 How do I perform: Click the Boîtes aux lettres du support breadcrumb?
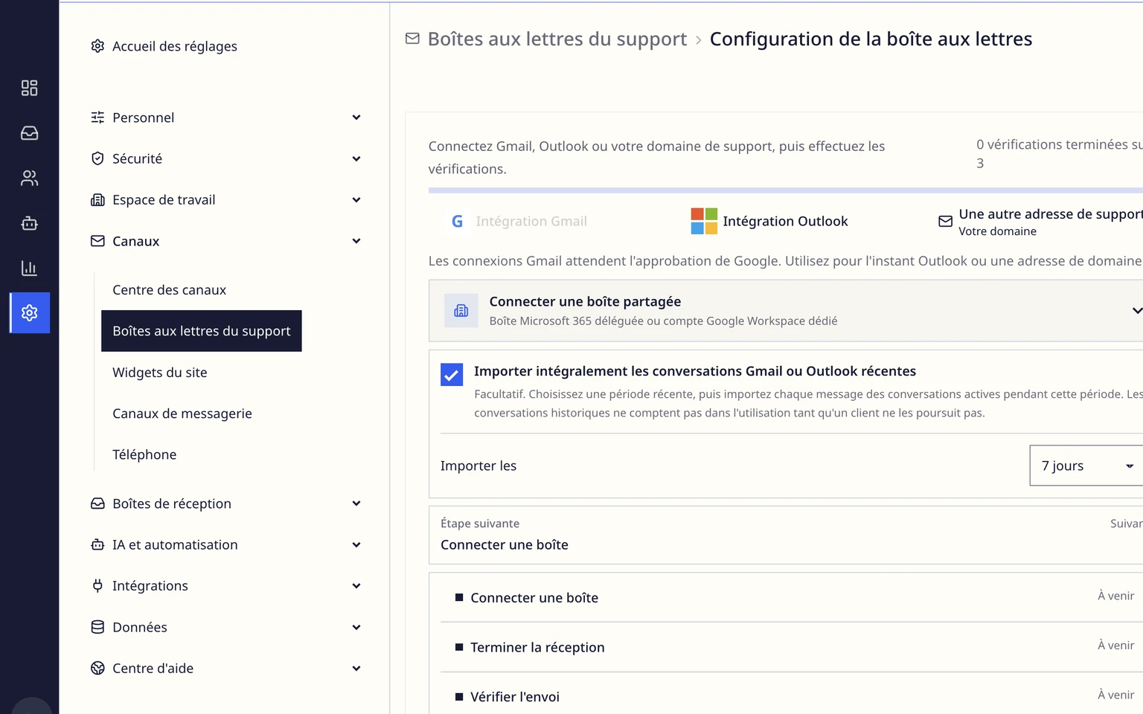(557, 39)
